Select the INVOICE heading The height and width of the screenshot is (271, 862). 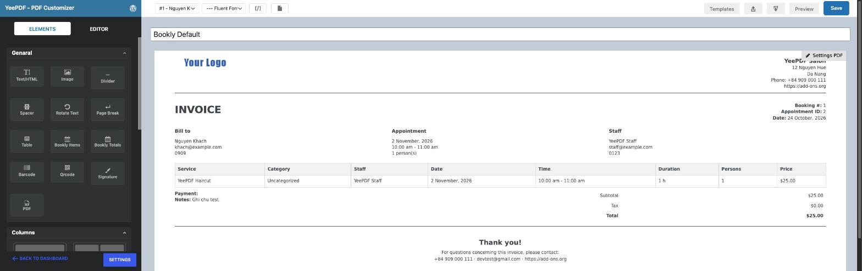coord(198,110)
